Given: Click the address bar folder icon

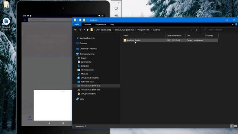Looking at the screenshot, I should click(x=91, y=30).
